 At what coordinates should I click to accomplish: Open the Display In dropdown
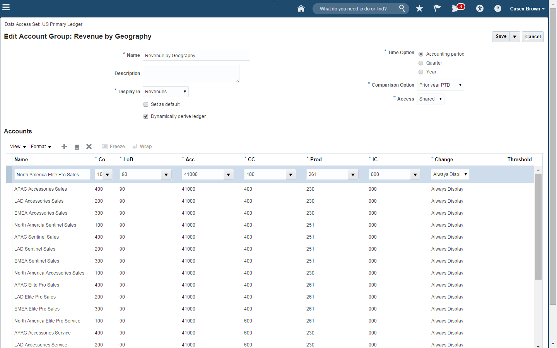tap(166, 92)
